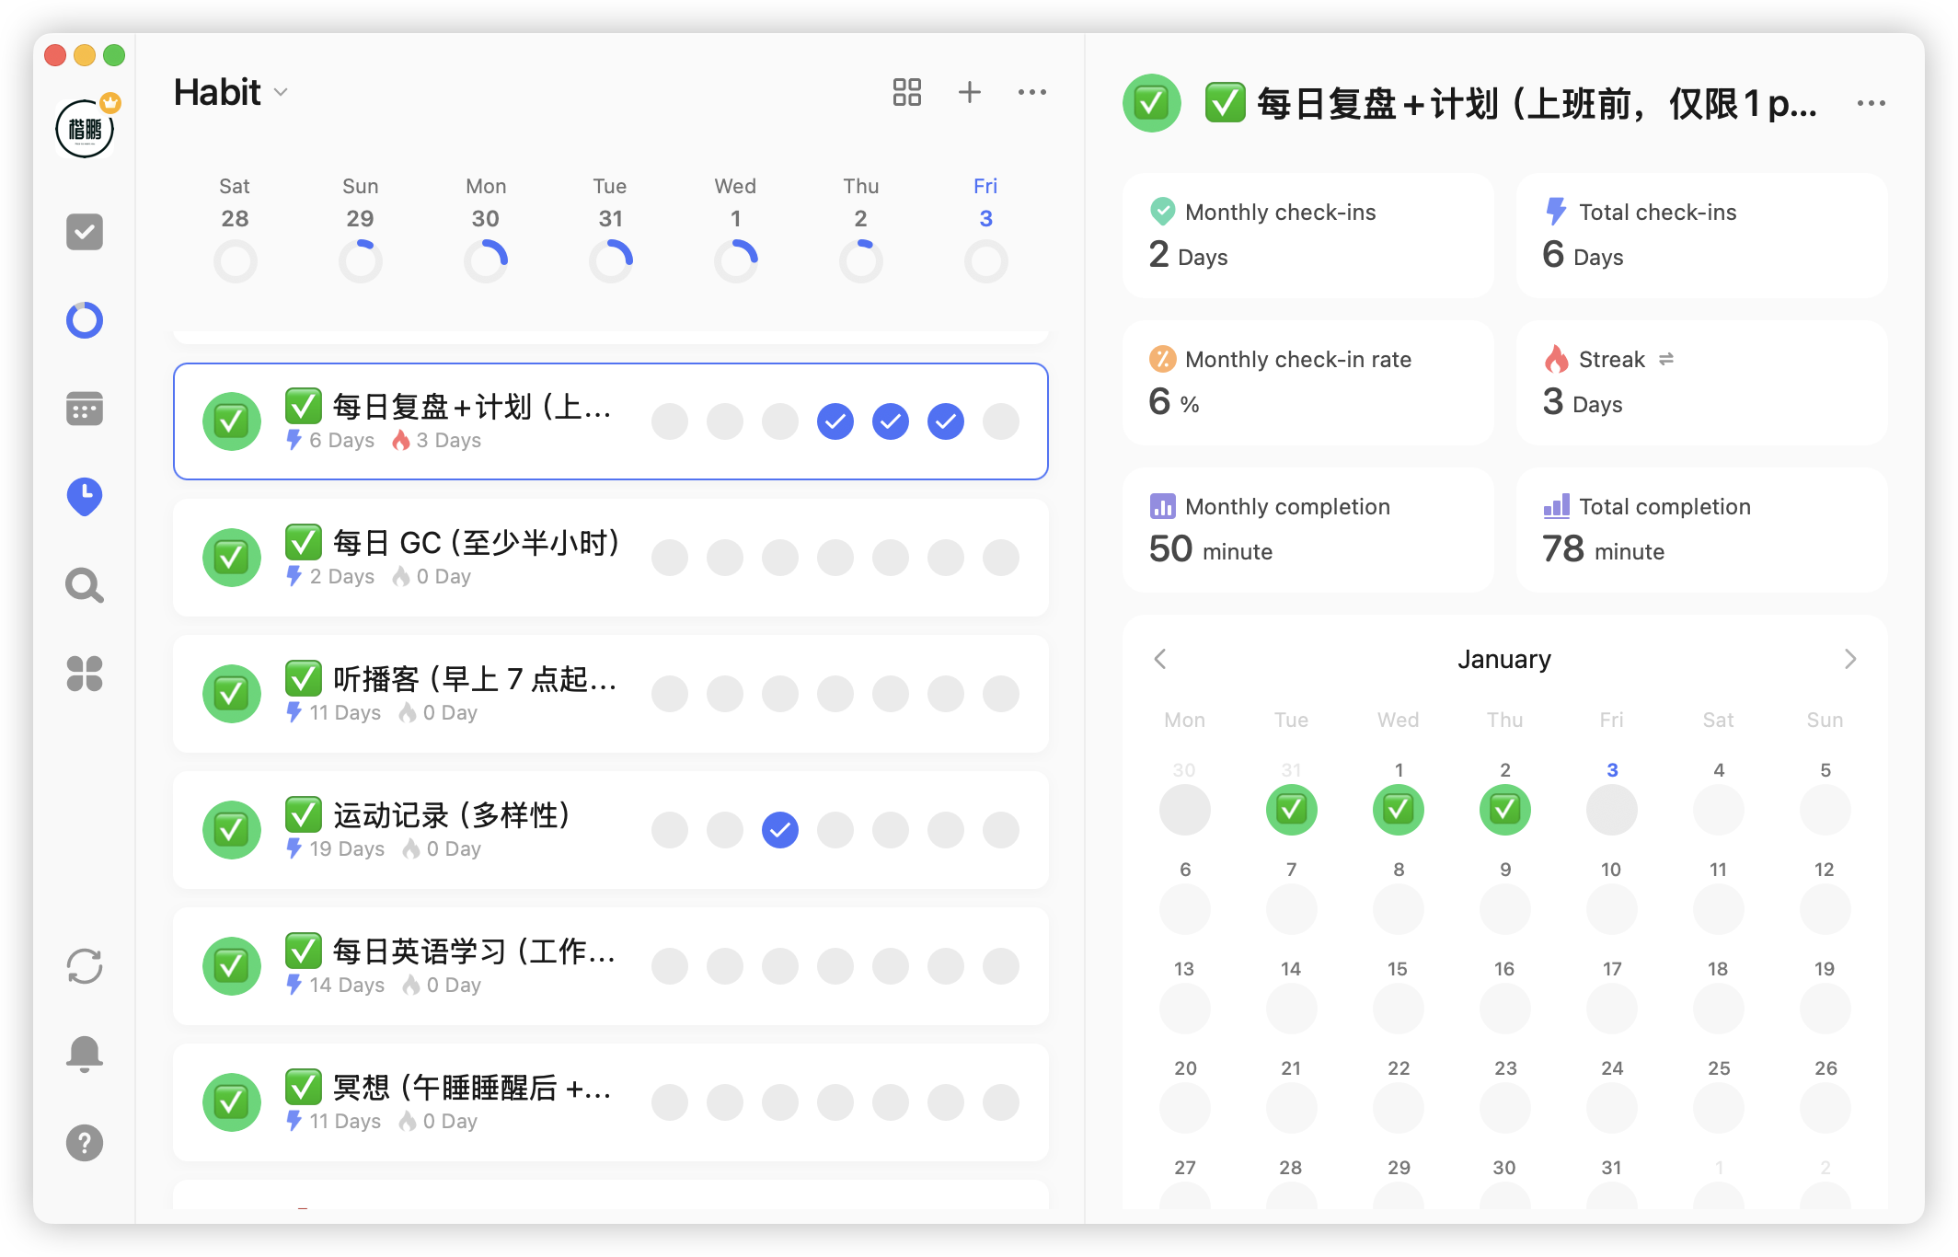The image size is (1958, 1257).
Task: Open habit list more options menu
Action: [x=1031, y=92]
